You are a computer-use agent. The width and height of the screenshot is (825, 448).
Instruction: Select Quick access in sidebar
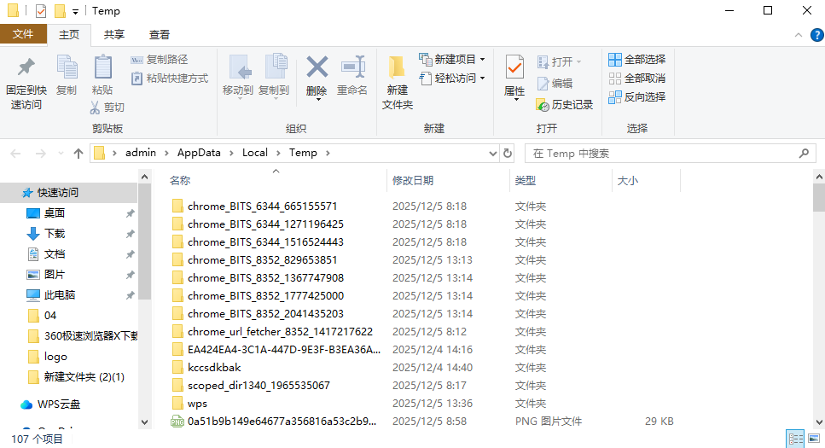(x=69, y=193)
